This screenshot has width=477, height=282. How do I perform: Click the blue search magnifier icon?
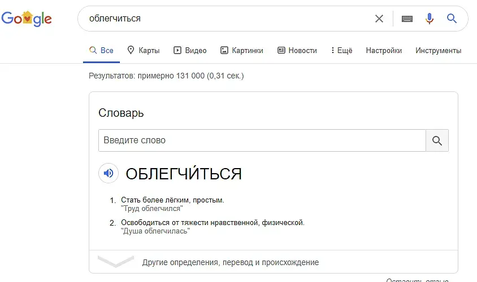click(x=452, y=19)
